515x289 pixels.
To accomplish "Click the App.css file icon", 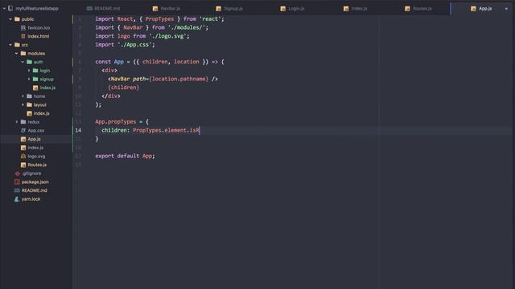I will [23, 130].
